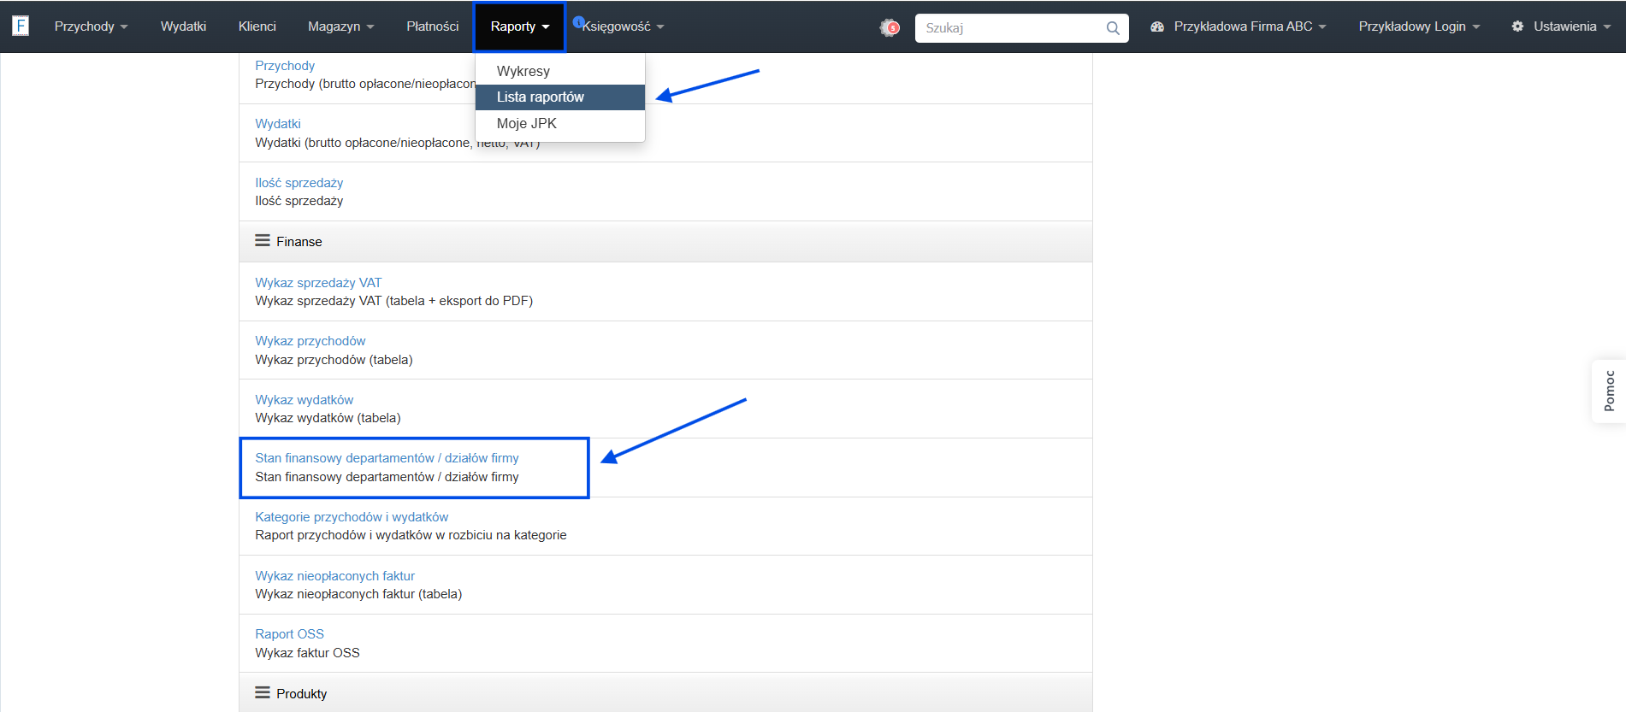The width and height of the screenshot is (1626, 712).
Task: Open the Wydatki report link
Action: pyautogui.click(x=278, y=124)
